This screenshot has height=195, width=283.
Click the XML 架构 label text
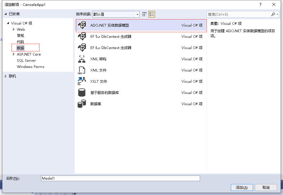point(98,59)
